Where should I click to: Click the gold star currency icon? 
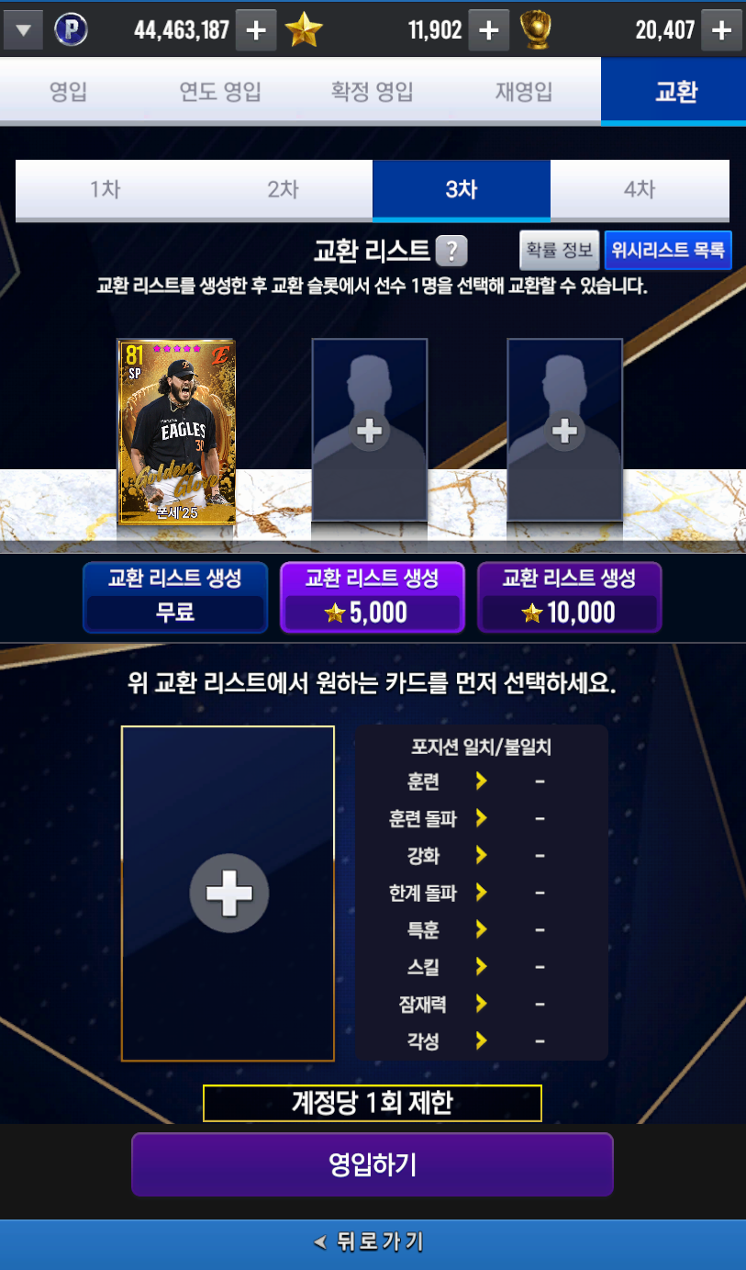coord(304,30)
